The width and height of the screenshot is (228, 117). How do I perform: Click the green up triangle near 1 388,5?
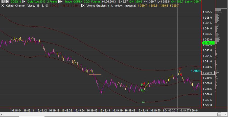143,91
